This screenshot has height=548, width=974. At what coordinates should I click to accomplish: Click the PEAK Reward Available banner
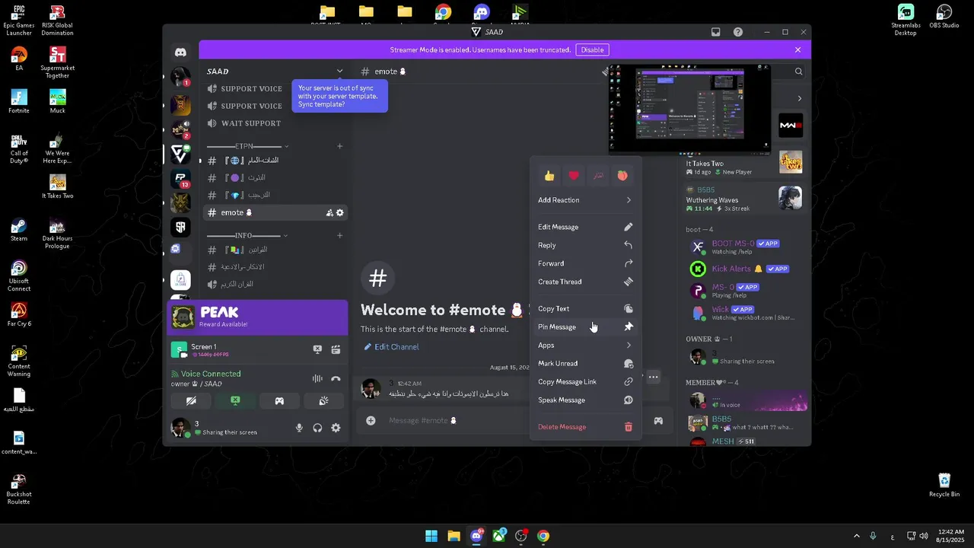pos(257,317)
